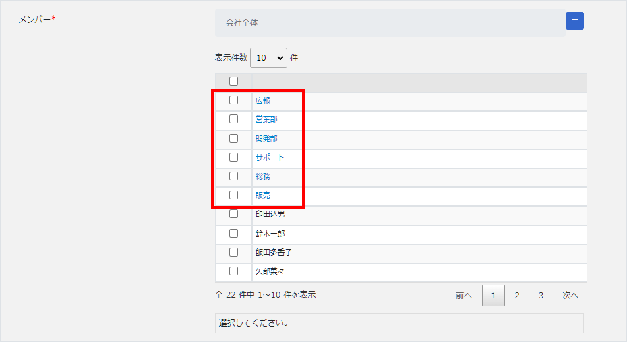Viewport: 627px width, 342px height.
Task: Check the 鈴木一郎 checkbox
Action: point(233,234)
